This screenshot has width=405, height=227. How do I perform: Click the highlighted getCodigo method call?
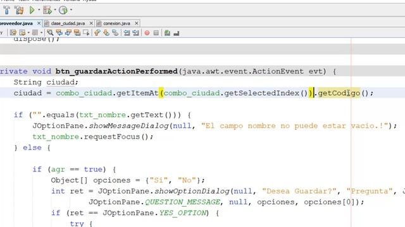pyautogui.click(x=339, y=93)
